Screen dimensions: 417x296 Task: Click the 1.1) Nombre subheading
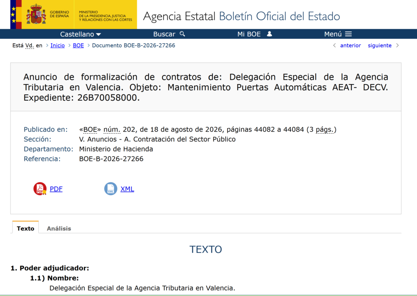coord(54,278)
